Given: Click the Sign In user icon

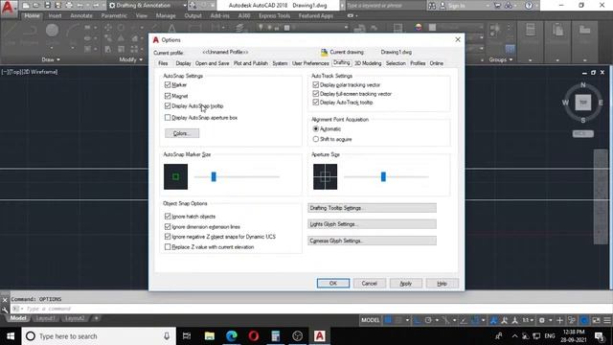Looking at the screenshot, I should [443, 6].
